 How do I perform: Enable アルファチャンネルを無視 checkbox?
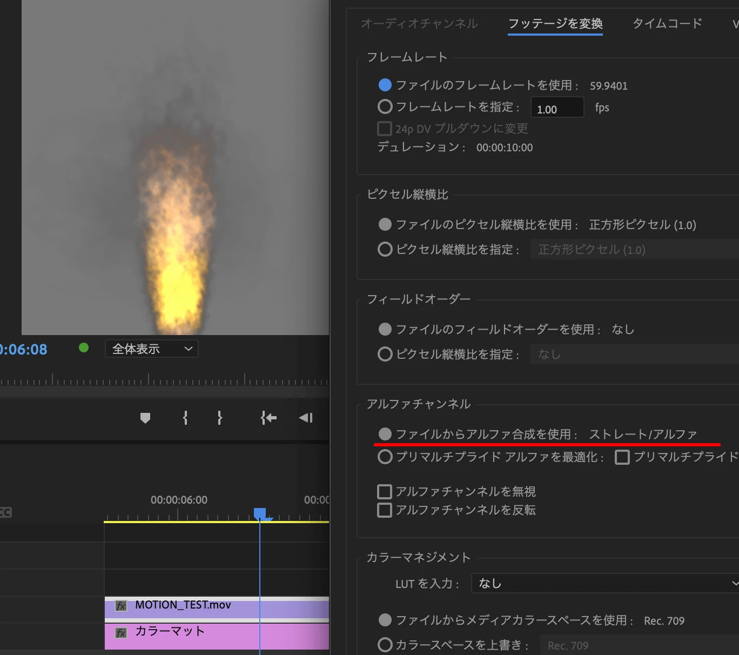[x=385, y=492]
